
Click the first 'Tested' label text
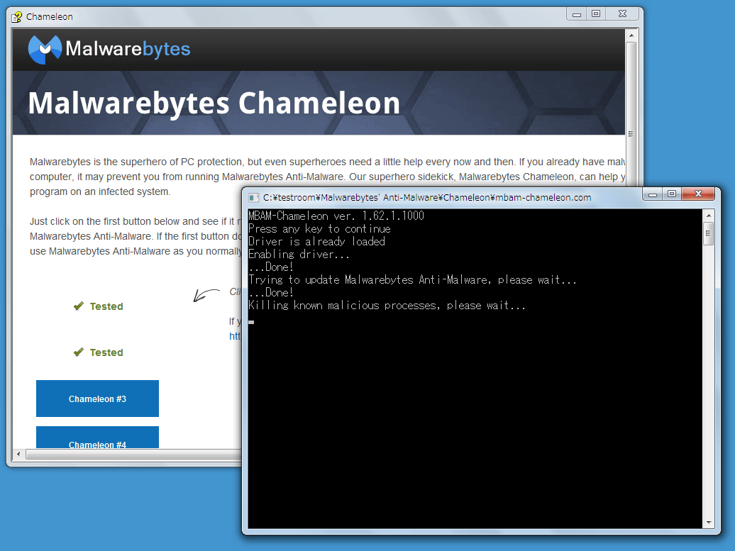click(x=106, y=306)
